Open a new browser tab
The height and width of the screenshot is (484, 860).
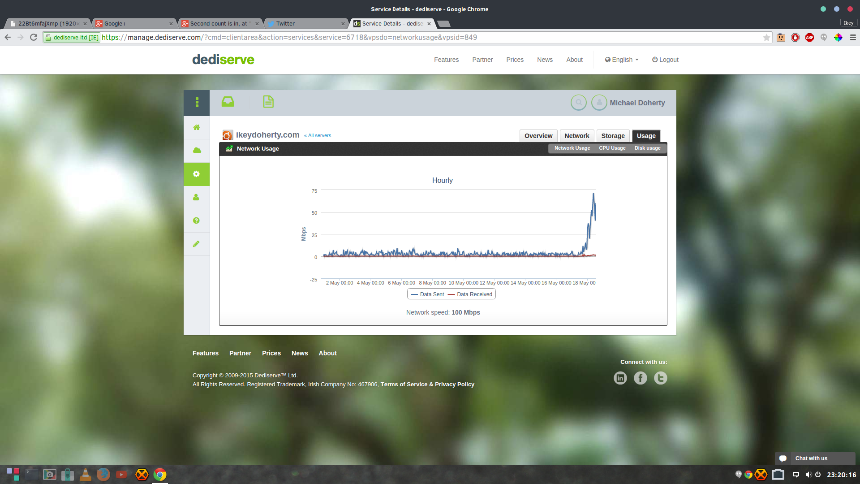pos(443,24)
